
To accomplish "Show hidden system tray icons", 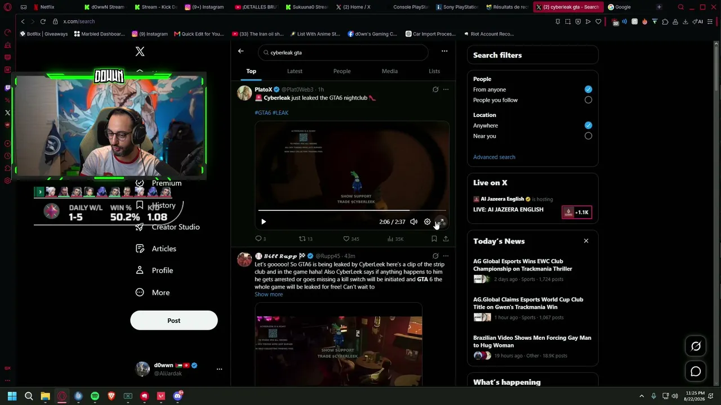I will click(642, 396).
